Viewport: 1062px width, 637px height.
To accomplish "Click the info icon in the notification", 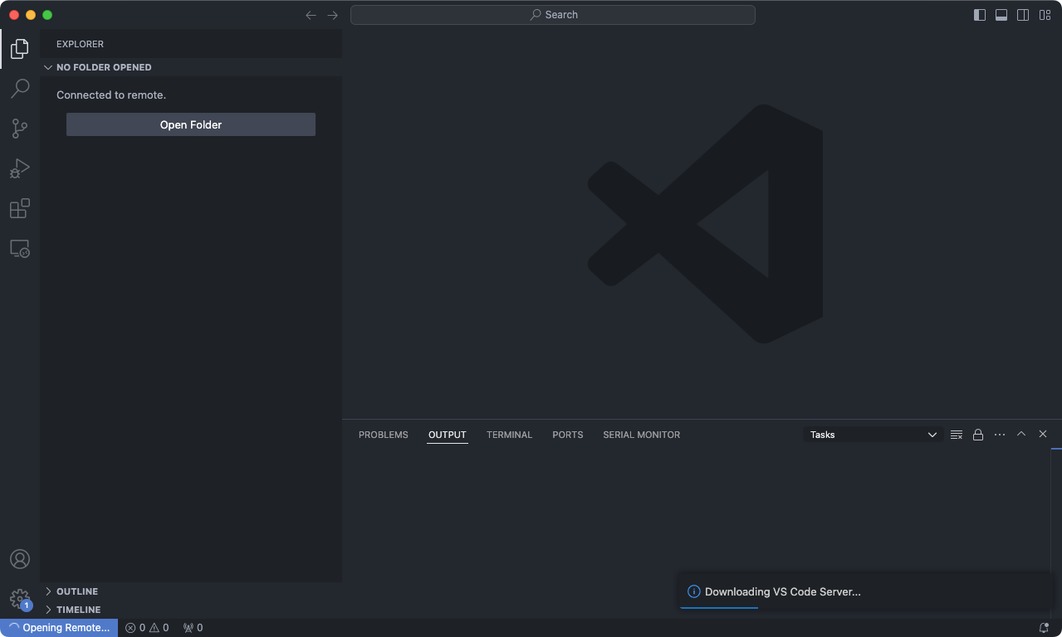I will click(694, 591).
